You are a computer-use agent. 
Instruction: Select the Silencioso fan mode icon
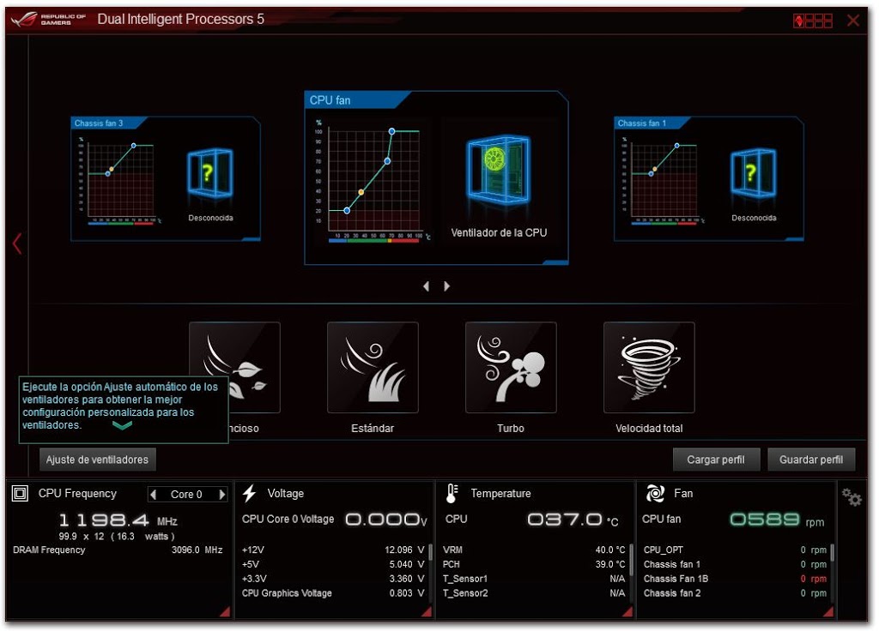(234, 367)
